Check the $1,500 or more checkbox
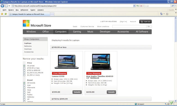 24,75
